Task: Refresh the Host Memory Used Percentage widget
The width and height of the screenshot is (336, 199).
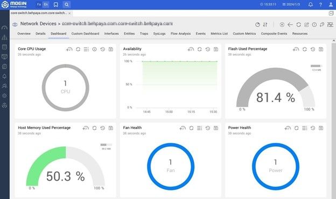Action: pyautogui.click(x=94, y=128)
